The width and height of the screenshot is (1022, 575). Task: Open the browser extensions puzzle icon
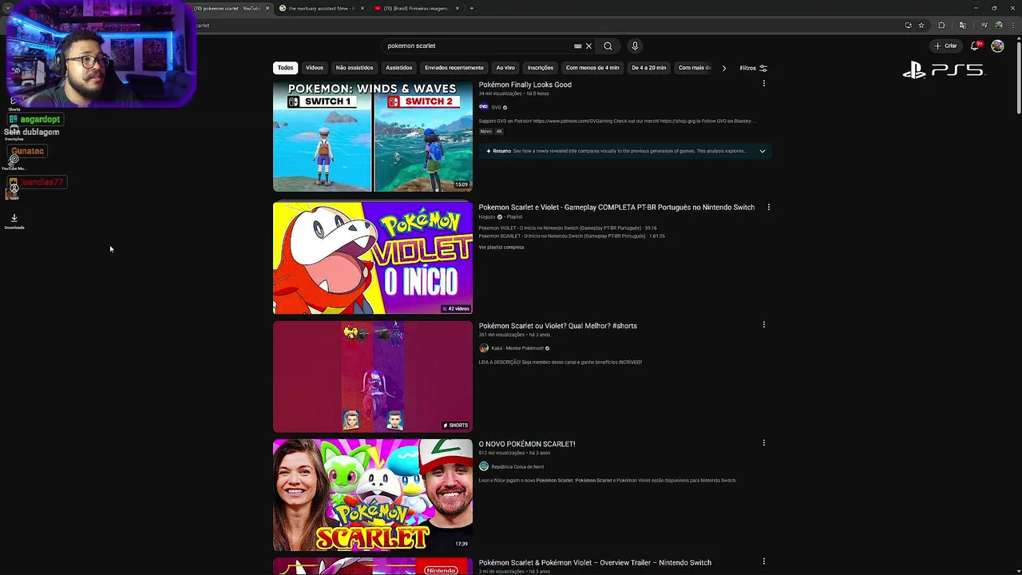941,25
